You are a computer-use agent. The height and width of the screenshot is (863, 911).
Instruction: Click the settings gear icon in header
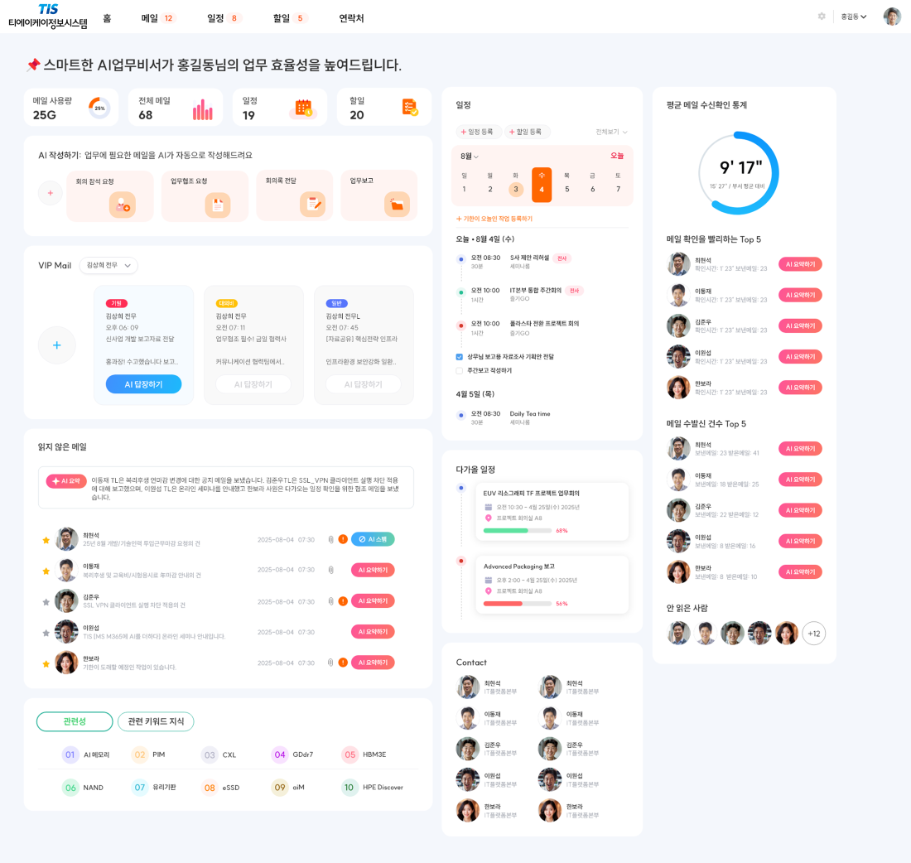[x=822, y=17]
